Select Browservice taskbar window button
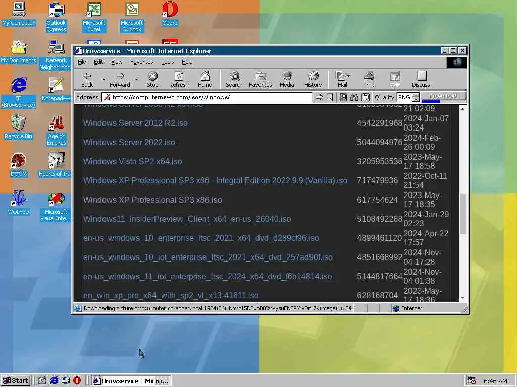Image resolution: width=517 pixels, height=387 pixels. [131, 381]
